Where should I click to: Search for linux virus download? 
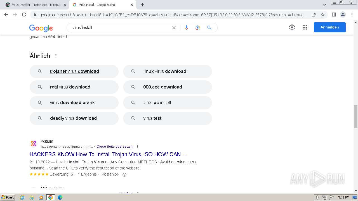[x=168, y=71]
